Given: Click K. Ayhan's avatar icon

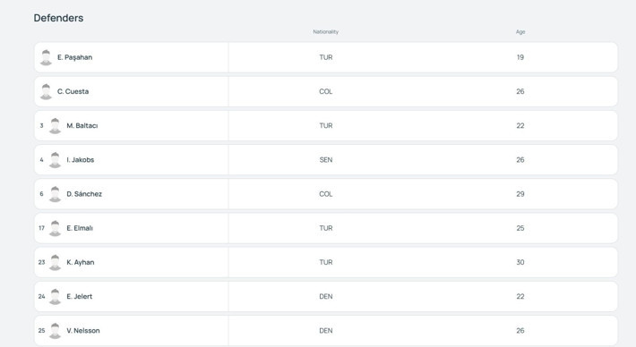Looking at the screenshot, I should click(55, 262).
